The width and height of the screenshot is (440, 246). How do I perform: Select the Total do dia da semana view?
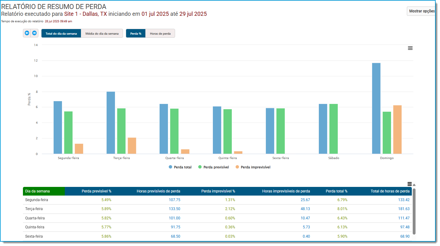61,33
